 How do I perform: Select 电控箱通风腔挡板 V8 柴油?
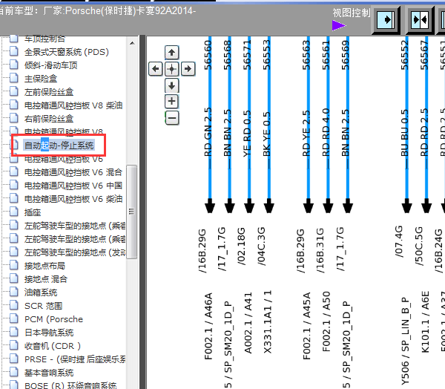click(73, 105)
